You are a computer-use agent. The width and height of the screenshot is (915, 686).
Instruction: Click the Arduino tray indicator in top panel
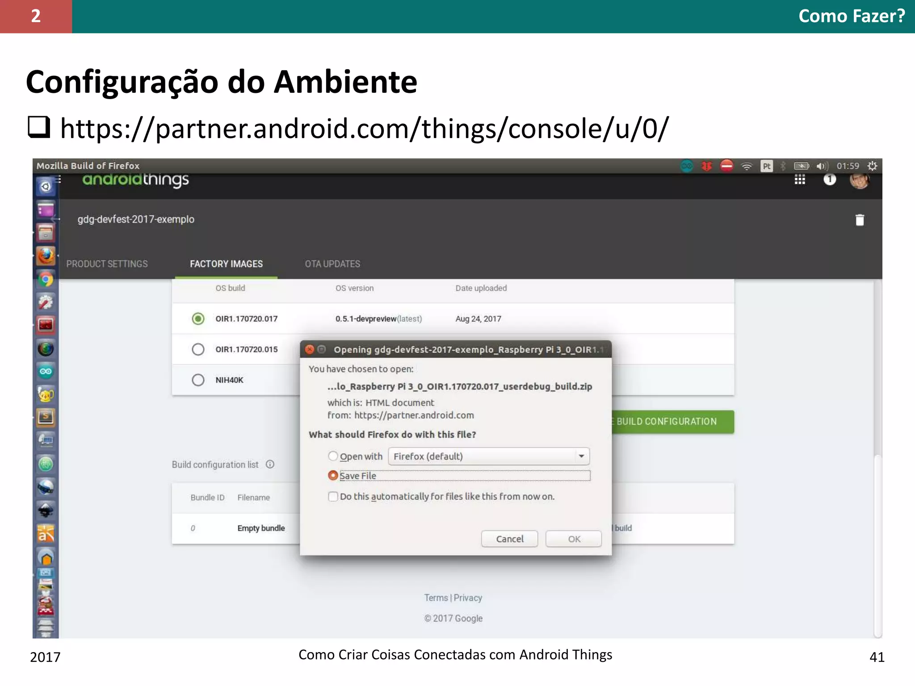[x=687, y=166]
